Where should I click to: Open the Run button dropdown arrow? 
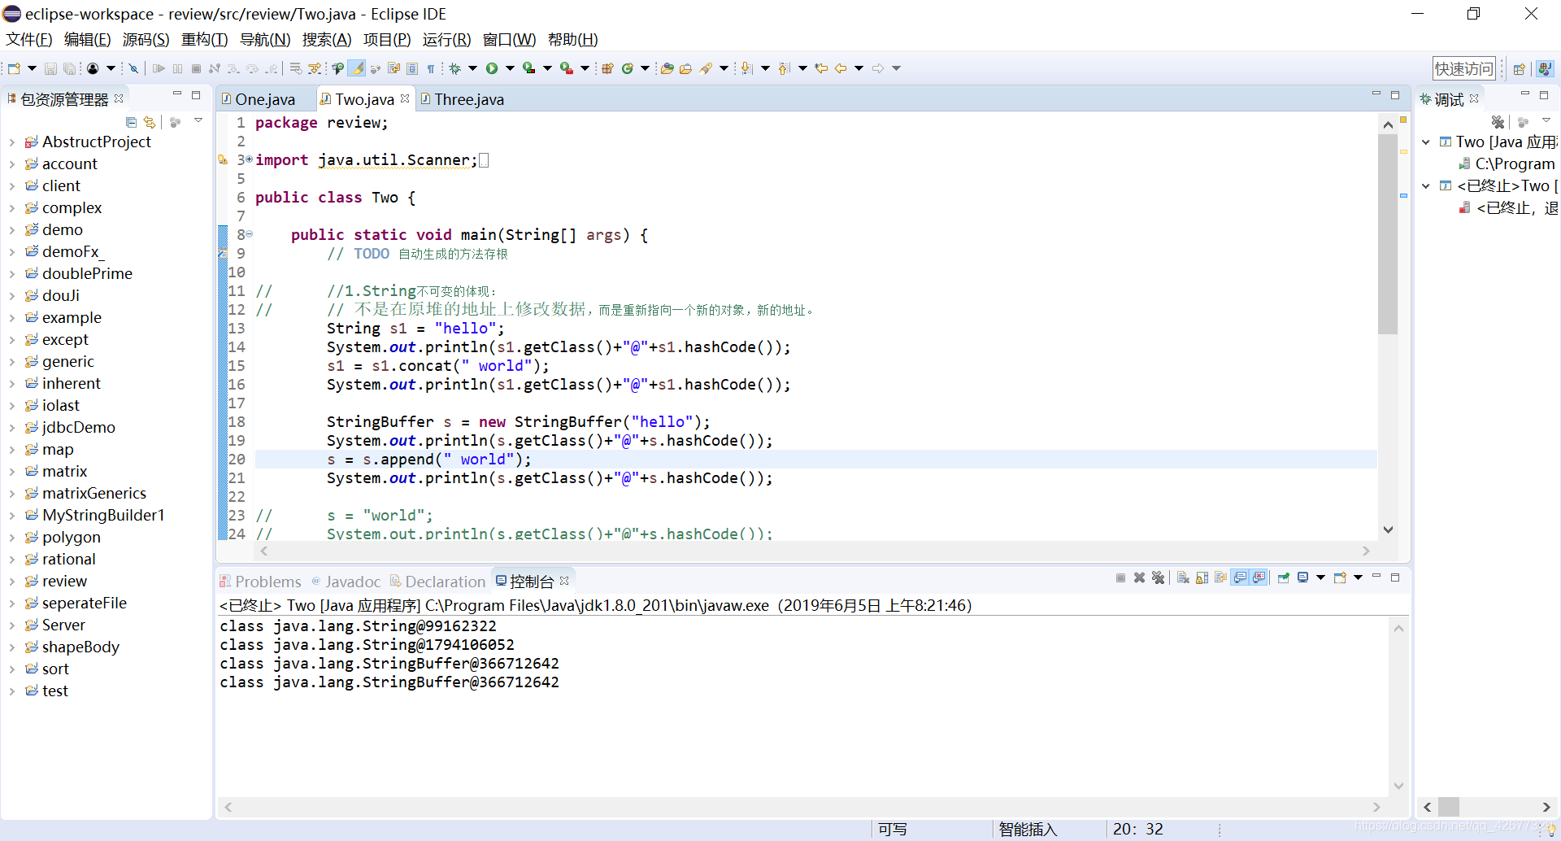(511, 68)
